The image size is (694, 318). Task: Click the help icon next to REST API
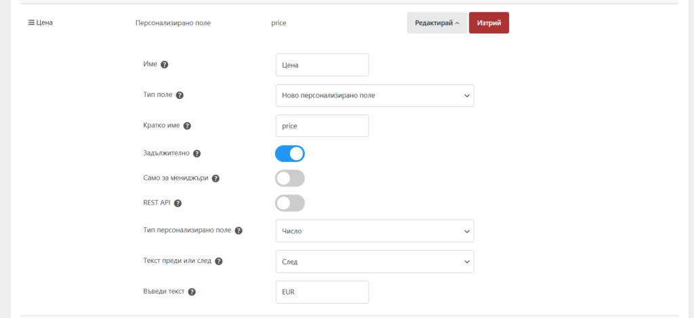point(178,203)
